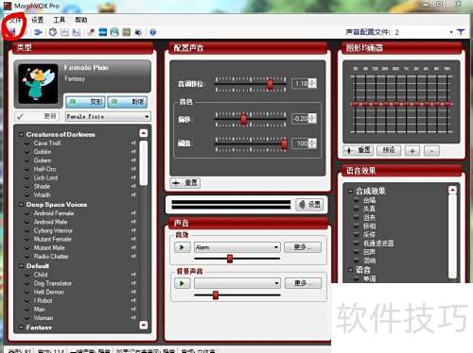This screenshot has width=473, height=353.
Task: Click the small icon right of Child
Action: (x=133, y=275)
